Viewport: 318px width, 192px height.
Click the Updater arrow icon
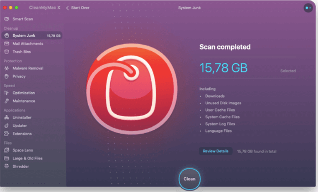click(x=7, y=126)
